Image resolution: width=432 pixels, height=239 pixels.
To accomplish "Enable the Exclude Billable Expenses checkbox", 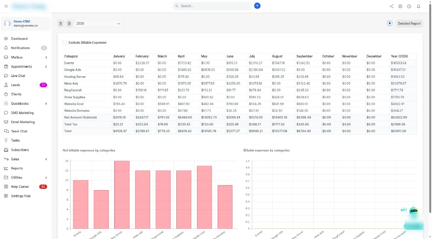I will (x=65, y=42).
